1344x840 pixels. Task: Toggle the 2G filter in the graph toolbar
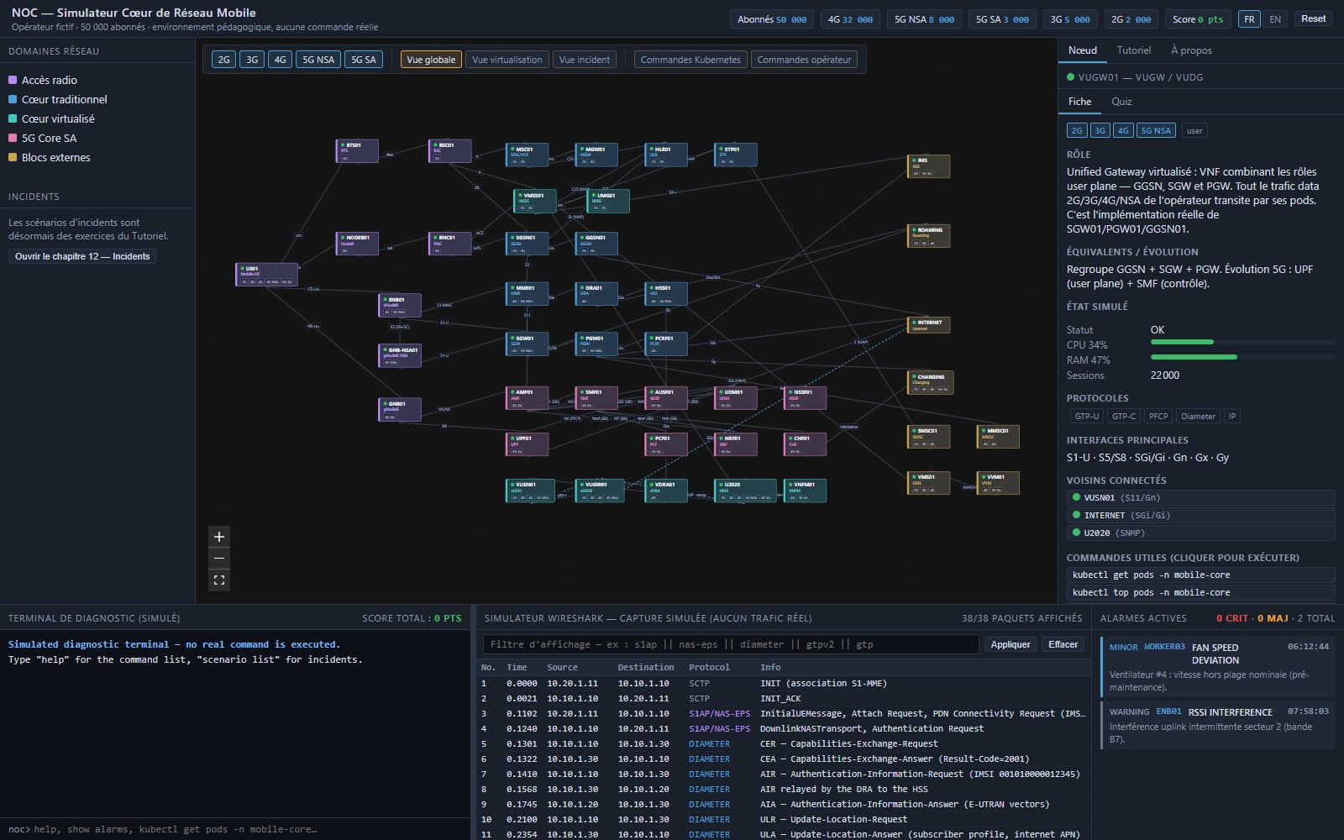click(x=223, y=60)
